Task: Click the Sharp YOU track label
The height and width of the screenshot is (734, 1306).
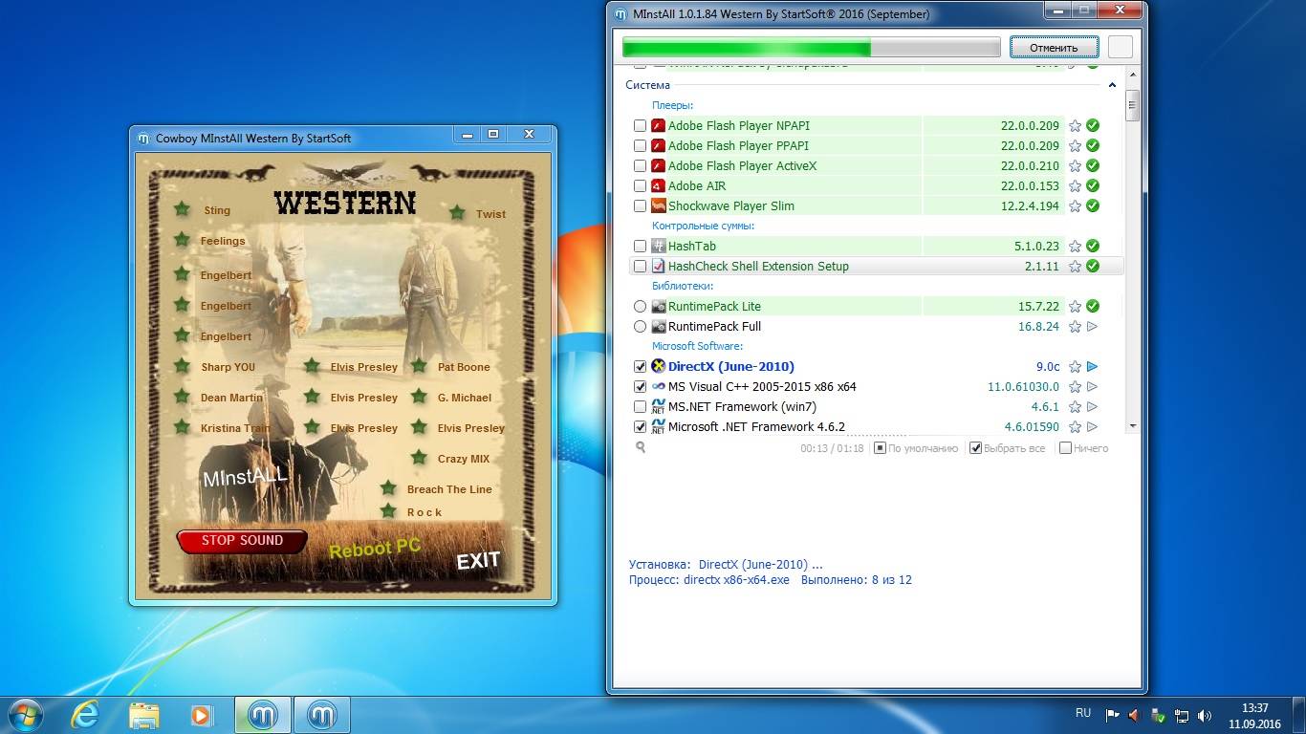Action: (x=228, y=367)
